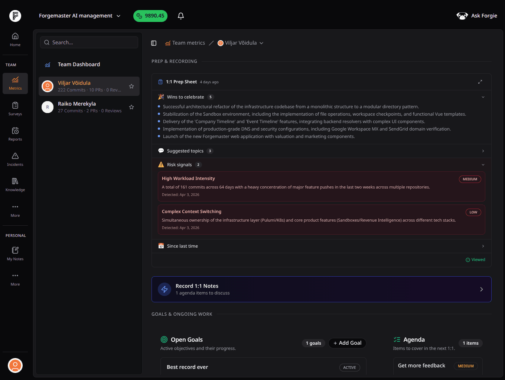Open the More menu under Team
This screenshot has height=380, width=505.
(15, 210)
